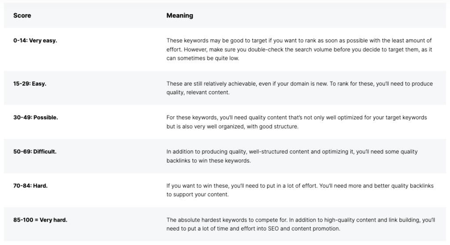Click the Very easy row's meaning description
Screen dimensions: 450x245
[x=299, y=49]
